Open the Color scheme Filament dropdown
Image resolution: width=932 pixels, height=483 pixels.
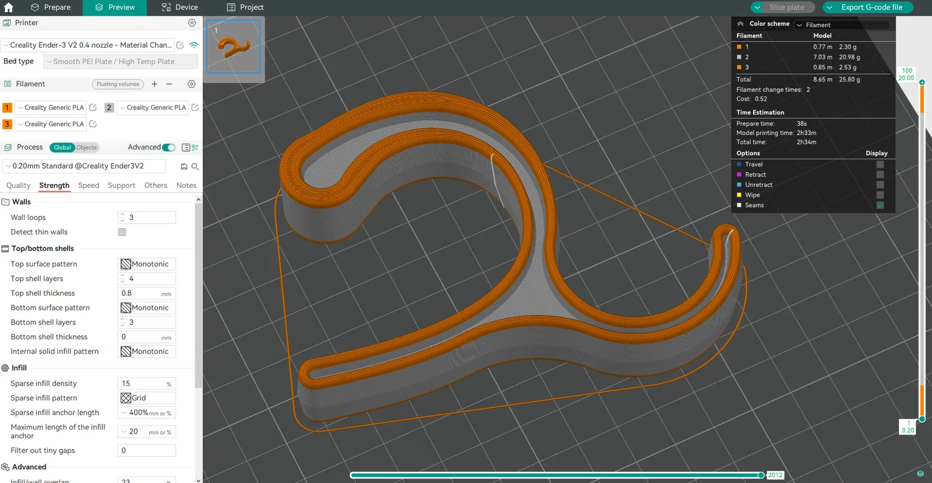pyautogui.click(x=842, y=25)
